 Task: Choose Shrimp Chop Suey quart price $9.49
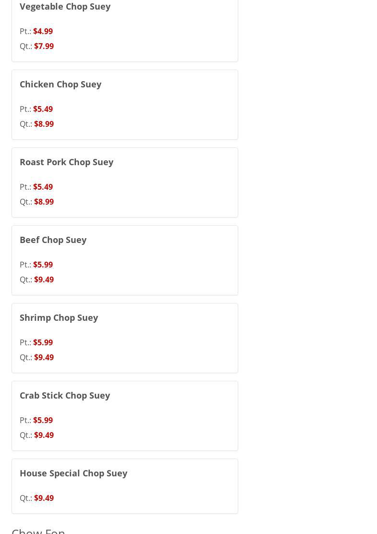point(44,357)
